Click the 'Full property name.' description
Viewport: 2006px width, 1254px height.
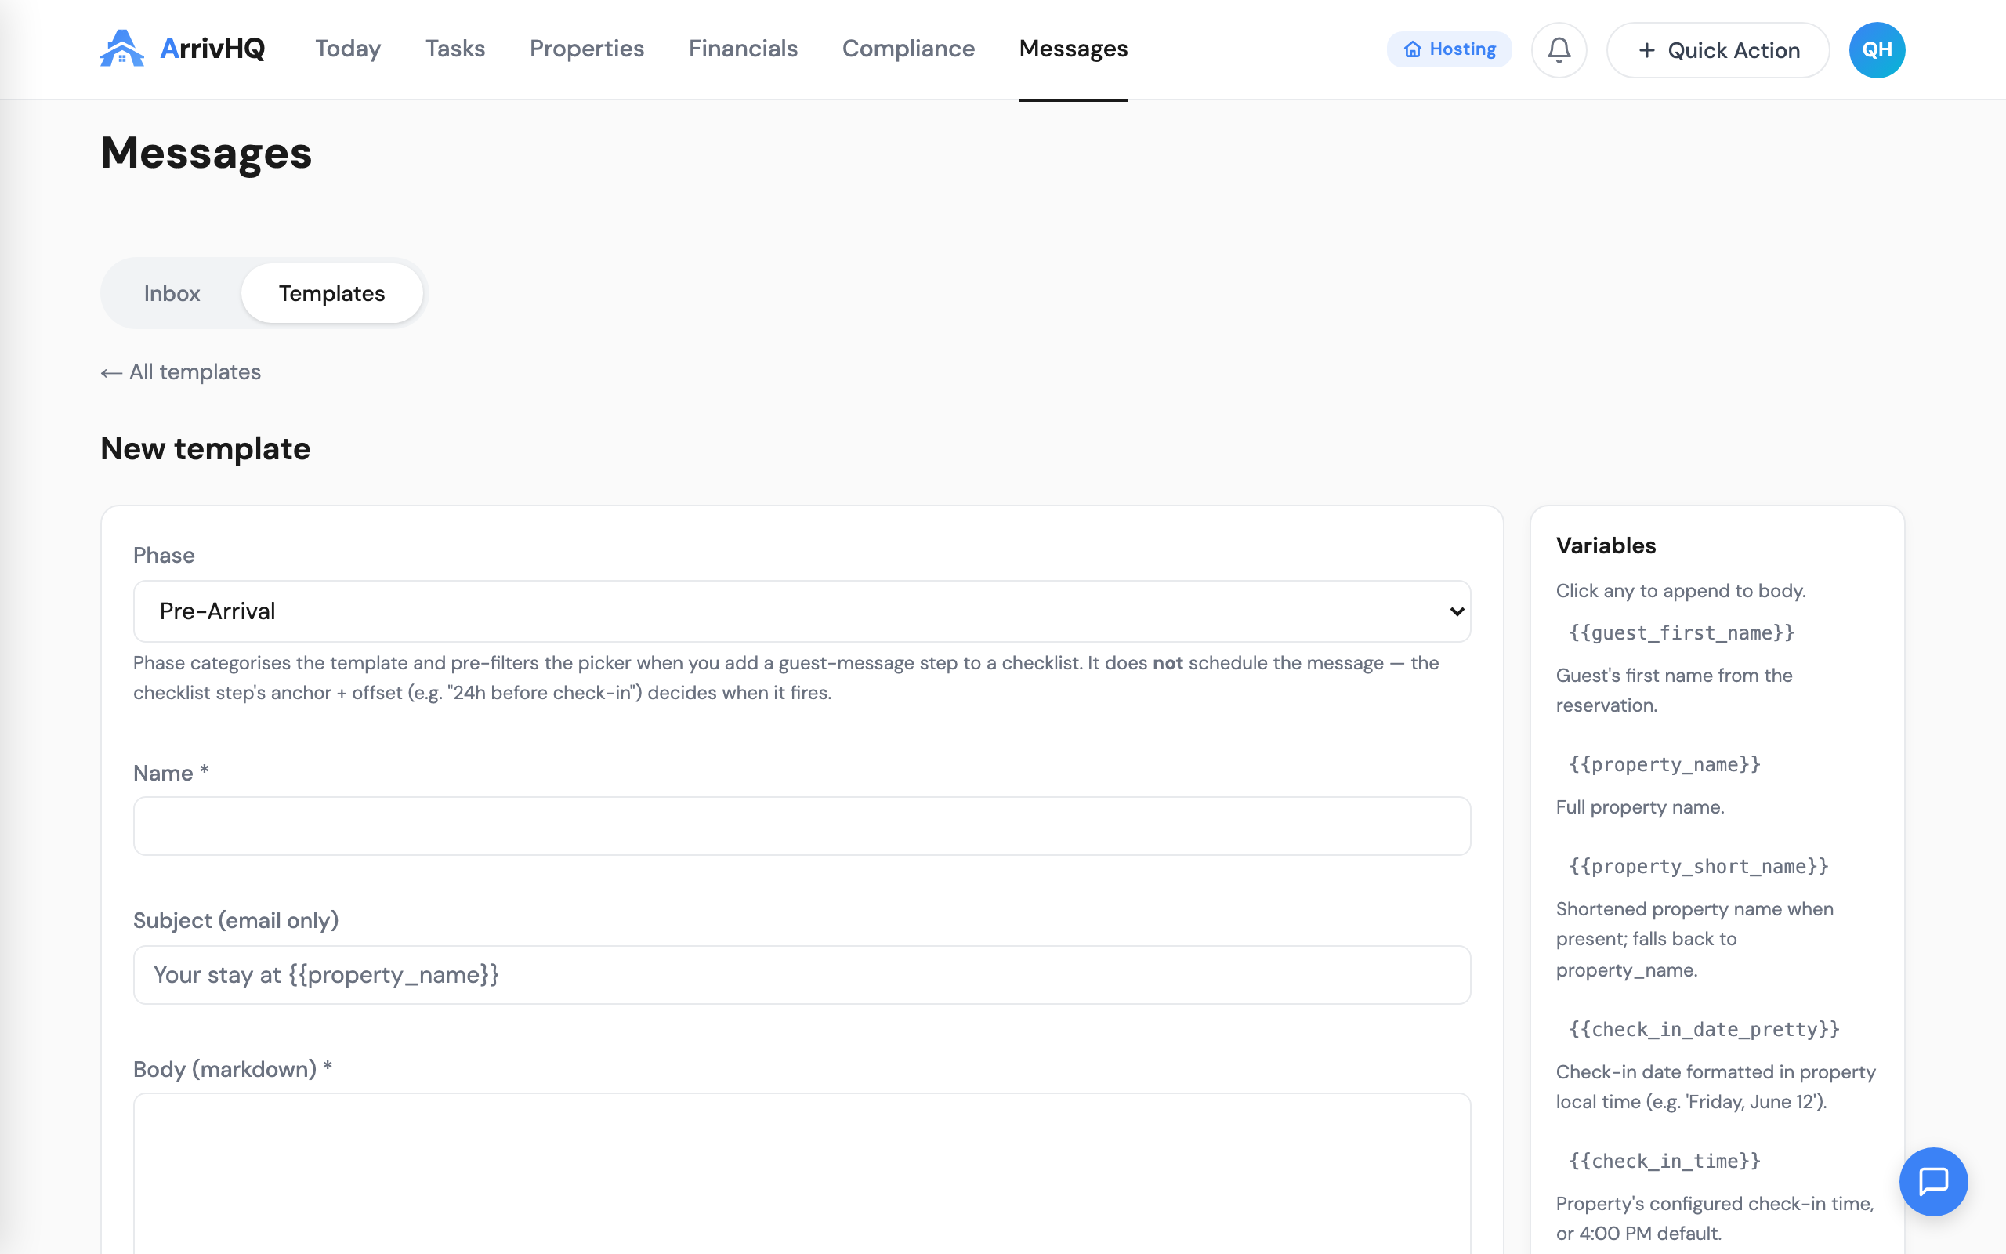point(1639,807)
